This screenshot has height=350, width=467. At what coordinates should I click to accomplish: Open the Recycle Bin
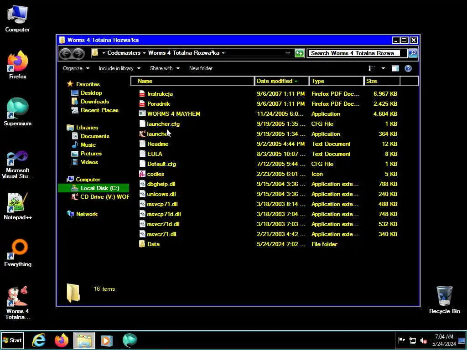coord(444,300)
